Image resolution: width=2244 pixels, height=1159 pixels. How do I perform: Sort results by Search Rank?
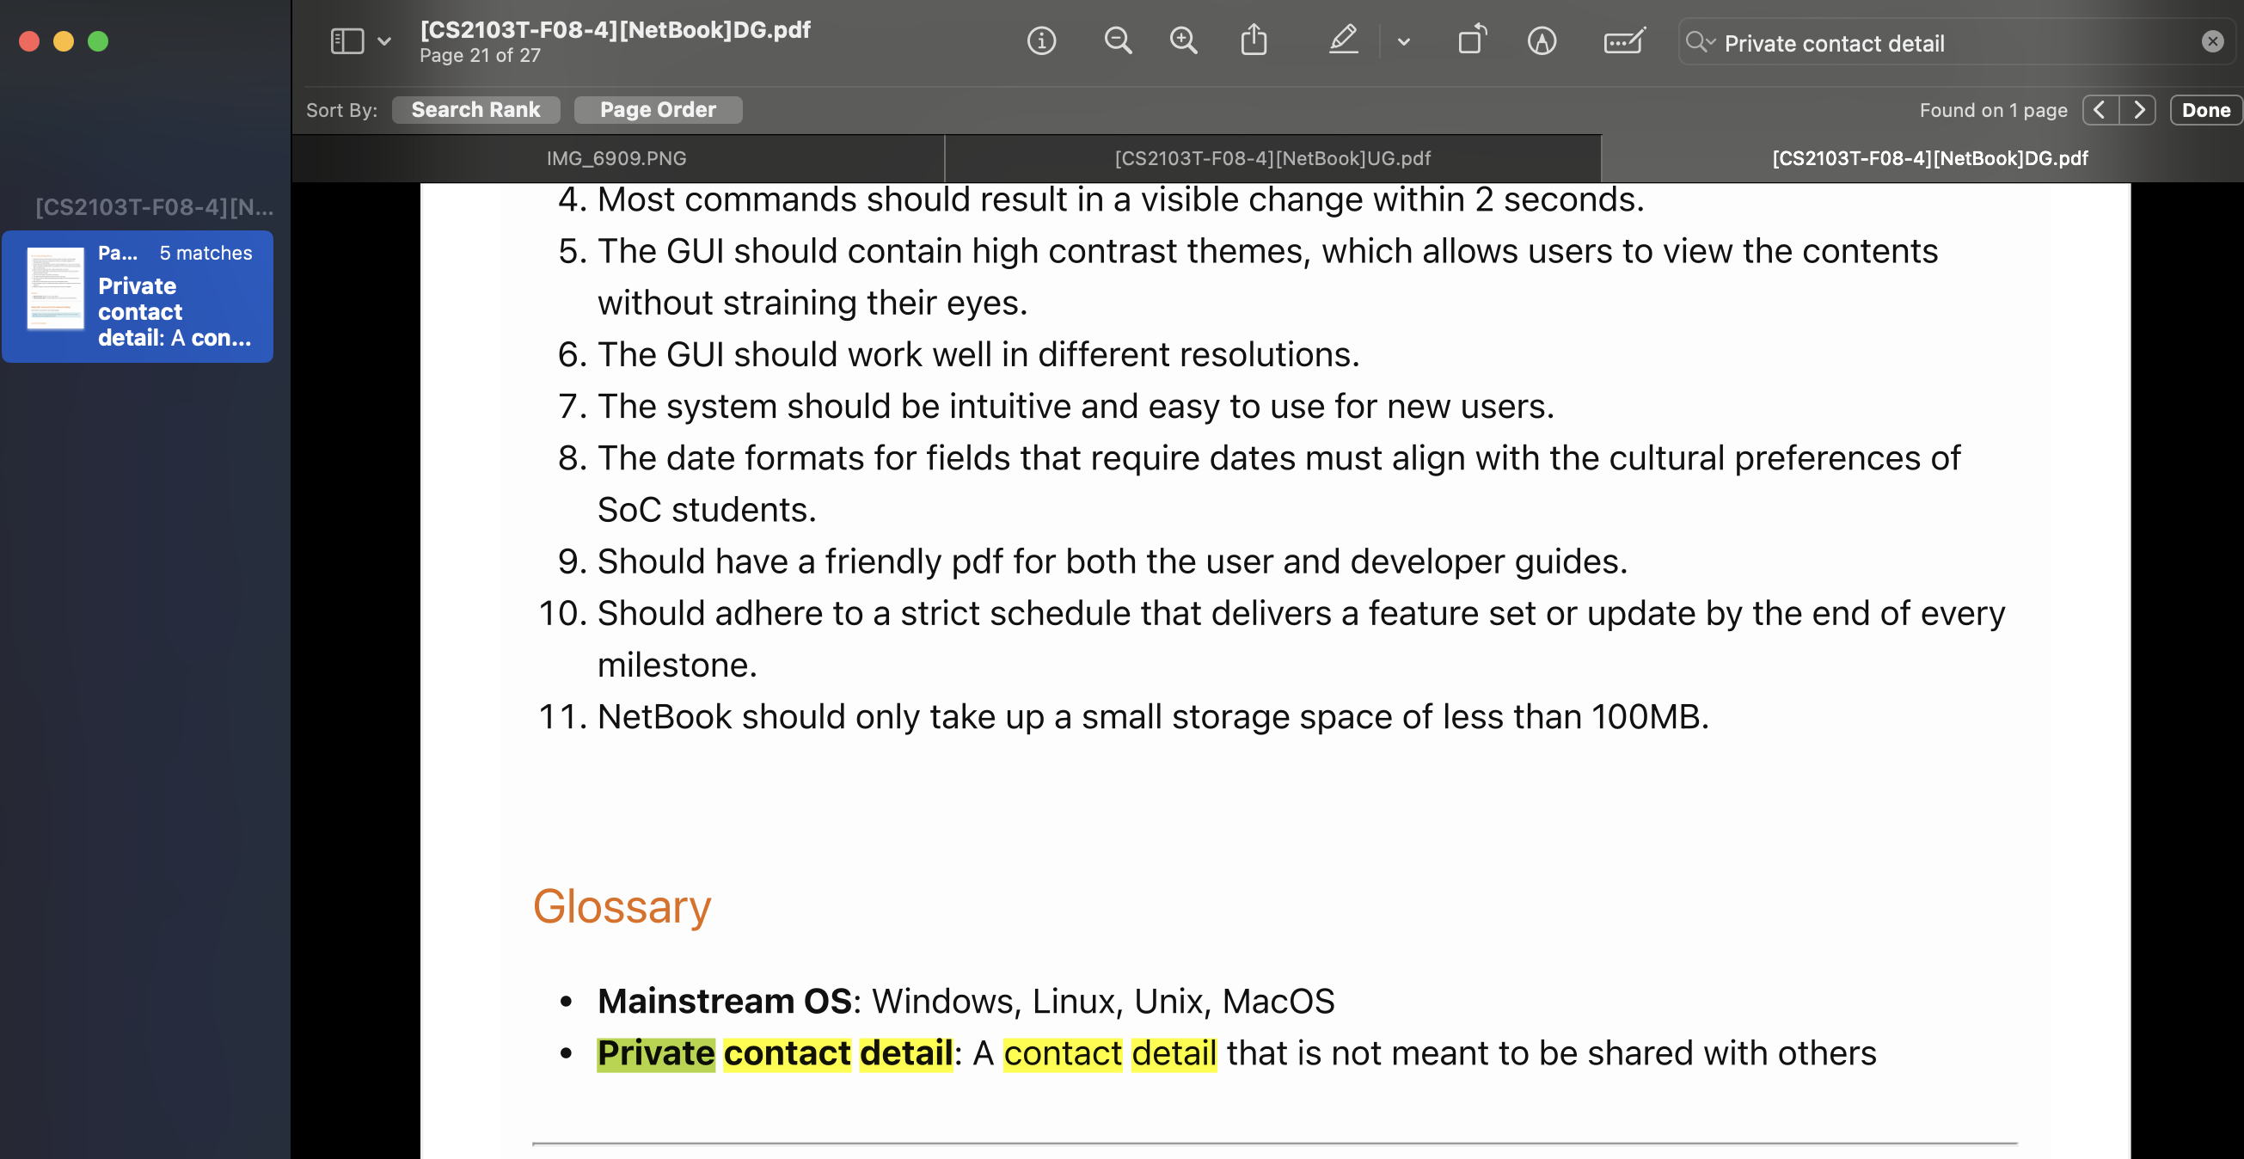pos(475,110)
